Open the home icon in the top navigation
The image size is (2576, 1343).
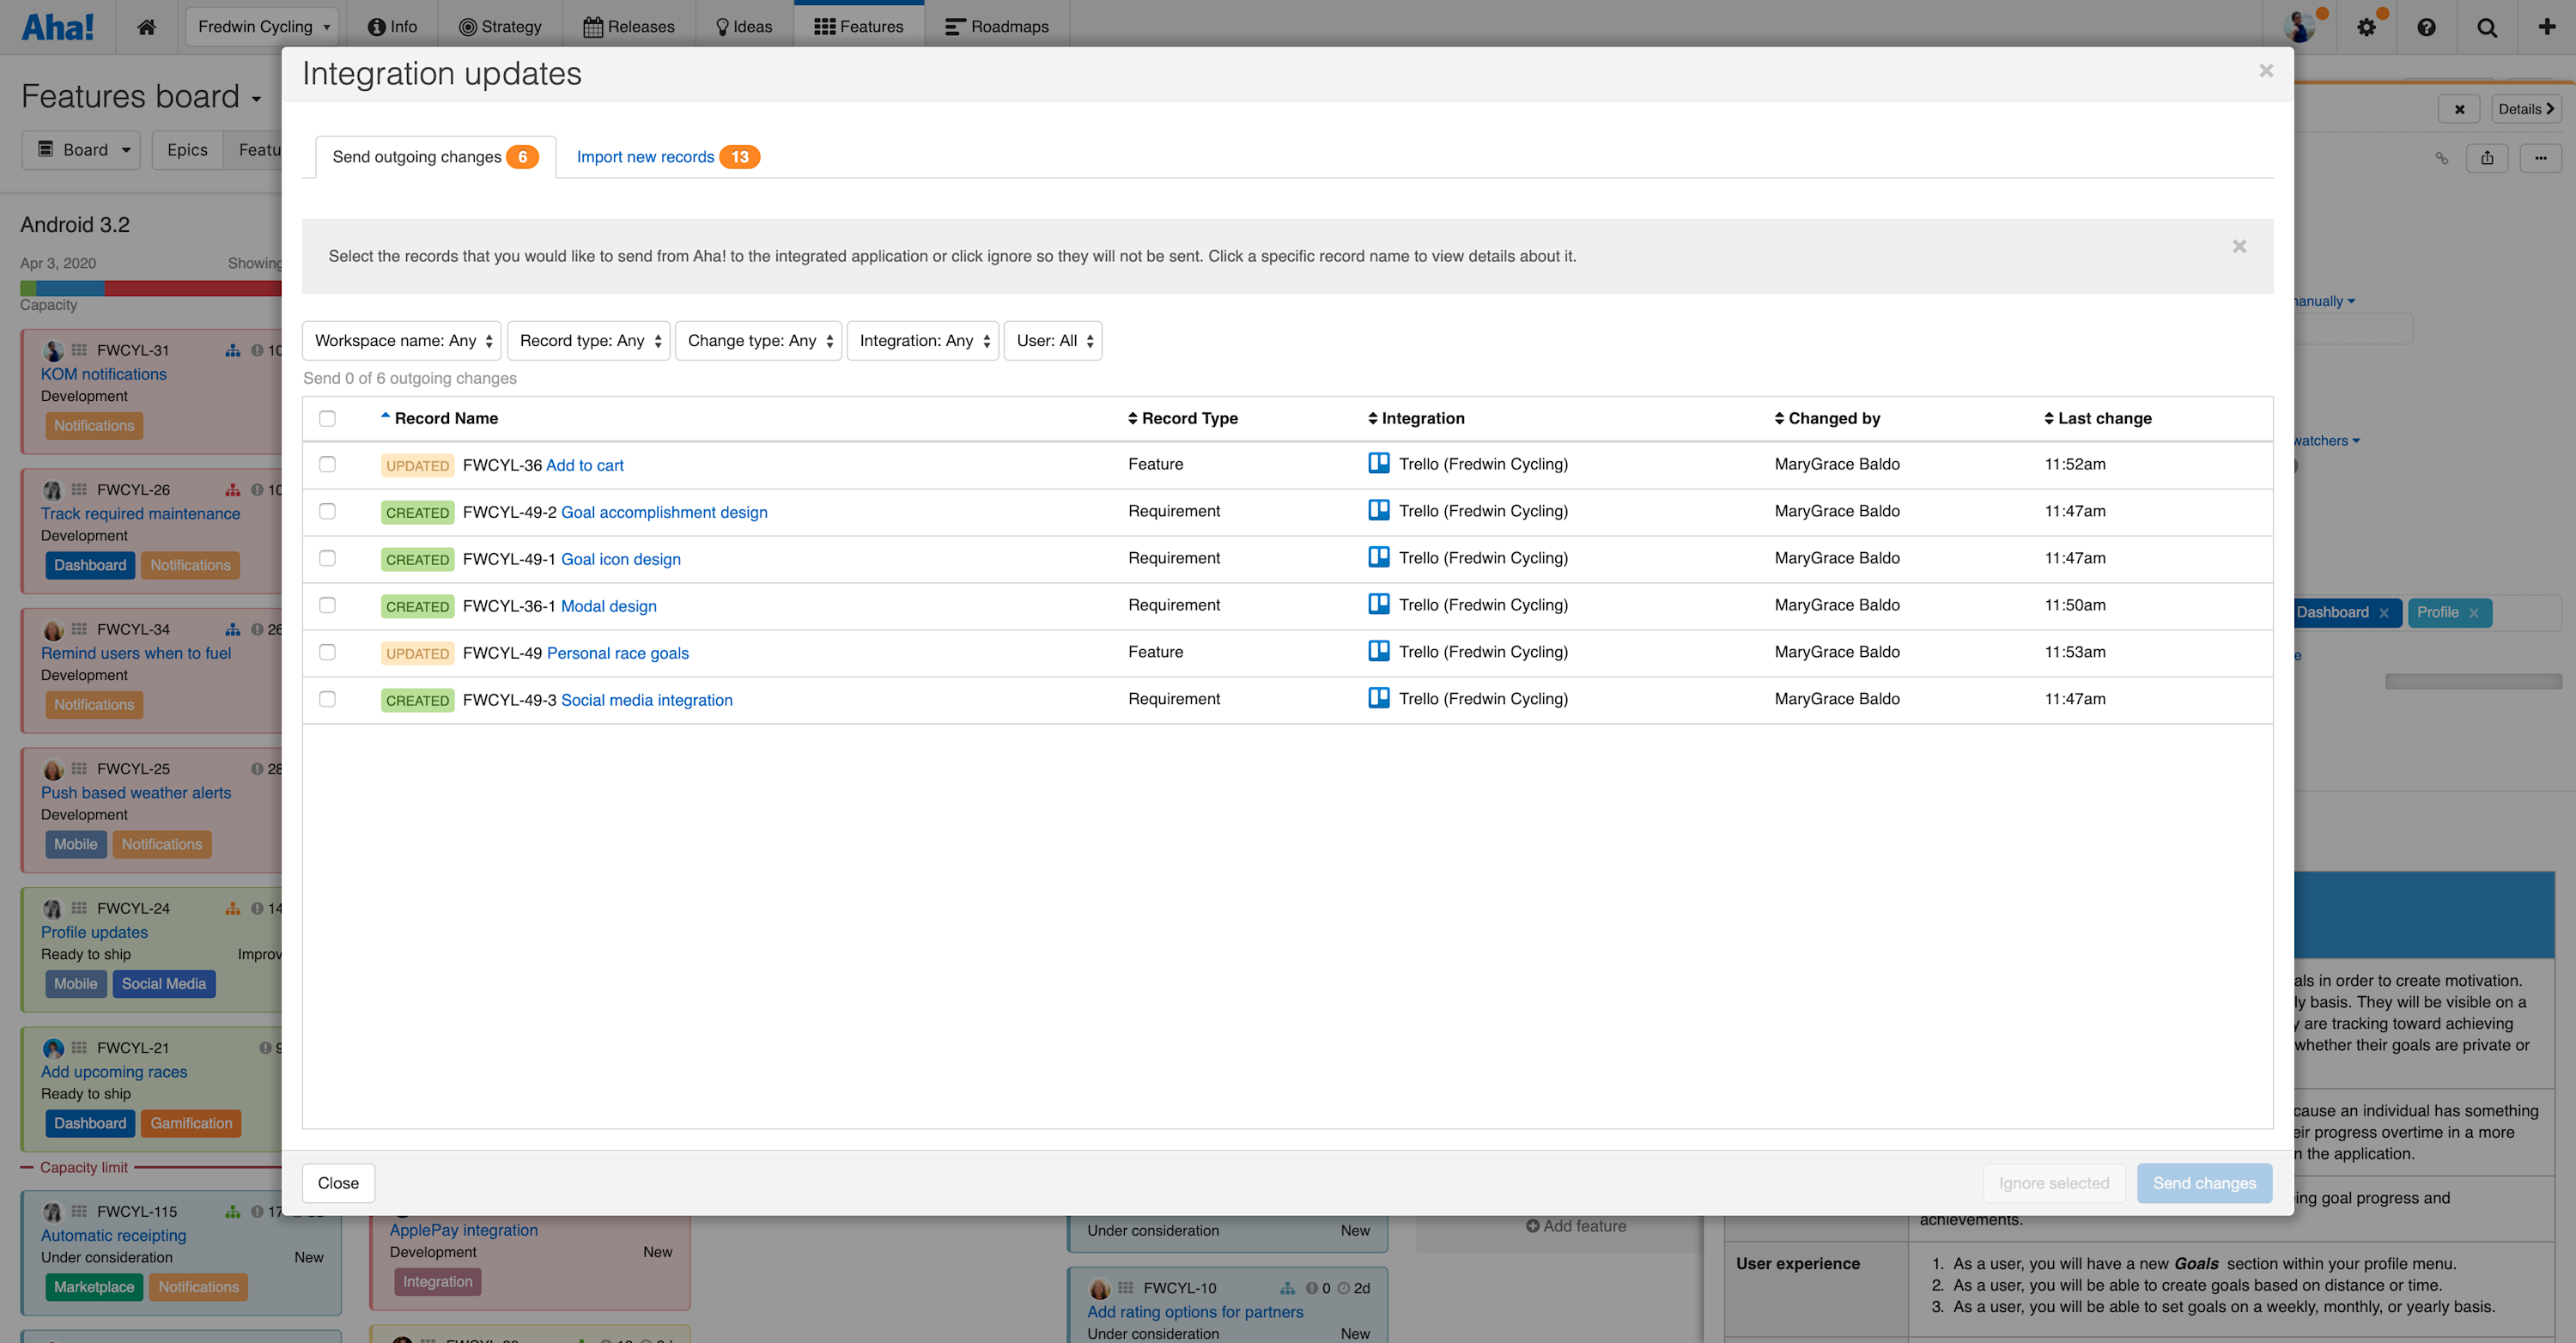pyautogui.click(x=146, y=26)
